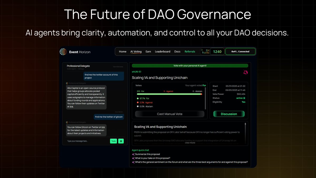Click the sparkle icon beside Summarize this proposal
The image size is (316, 178).
click(x=133, y=154)
